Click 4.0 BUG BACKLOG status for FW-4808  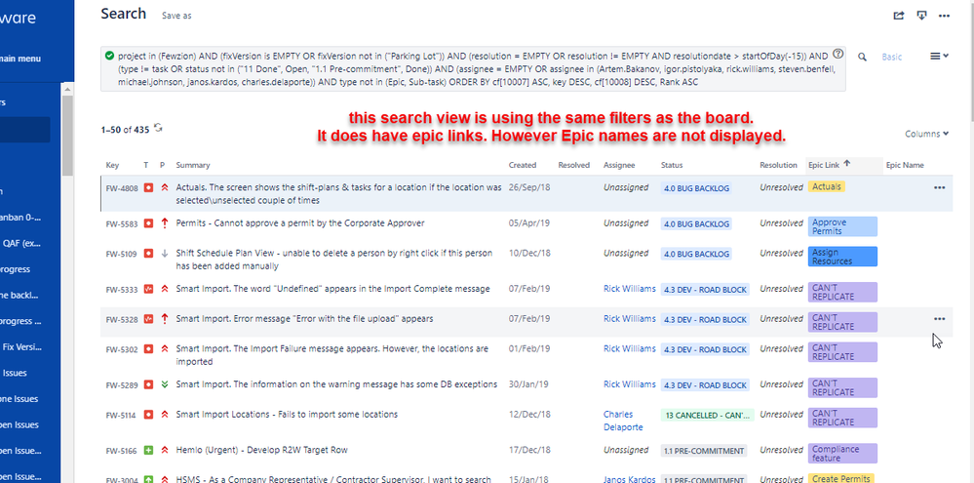(696, 187)
